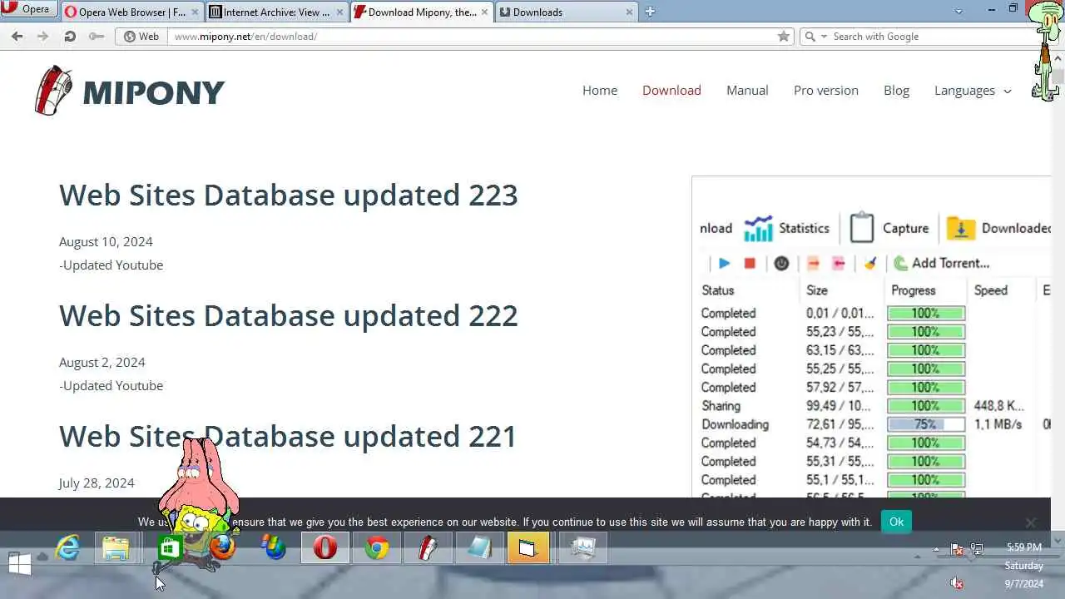
Task: Click the wand password key icon
Action: tap(97, 36)
